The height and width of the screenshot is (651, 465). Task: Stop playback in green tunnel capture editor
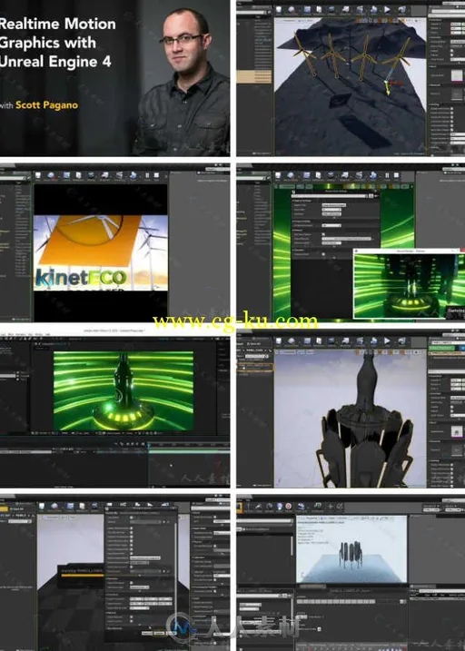tap(397, 175)
